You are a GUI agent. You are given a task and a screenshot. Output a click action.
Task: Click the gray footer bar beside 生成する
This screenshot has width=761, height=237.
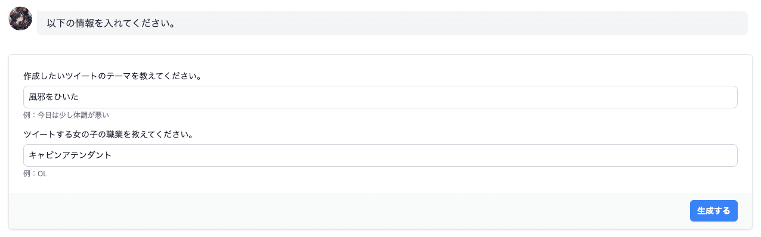click(346, 211)
